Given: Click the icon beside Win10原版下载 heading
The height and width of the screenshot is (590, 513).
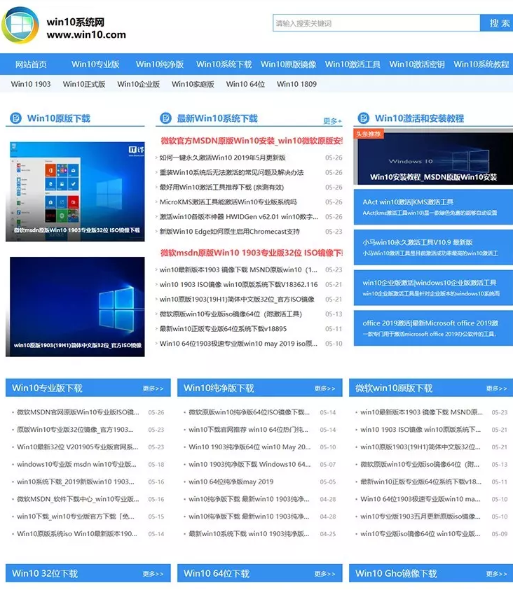Looking at the screenshot, I should (x=15, y=118).
